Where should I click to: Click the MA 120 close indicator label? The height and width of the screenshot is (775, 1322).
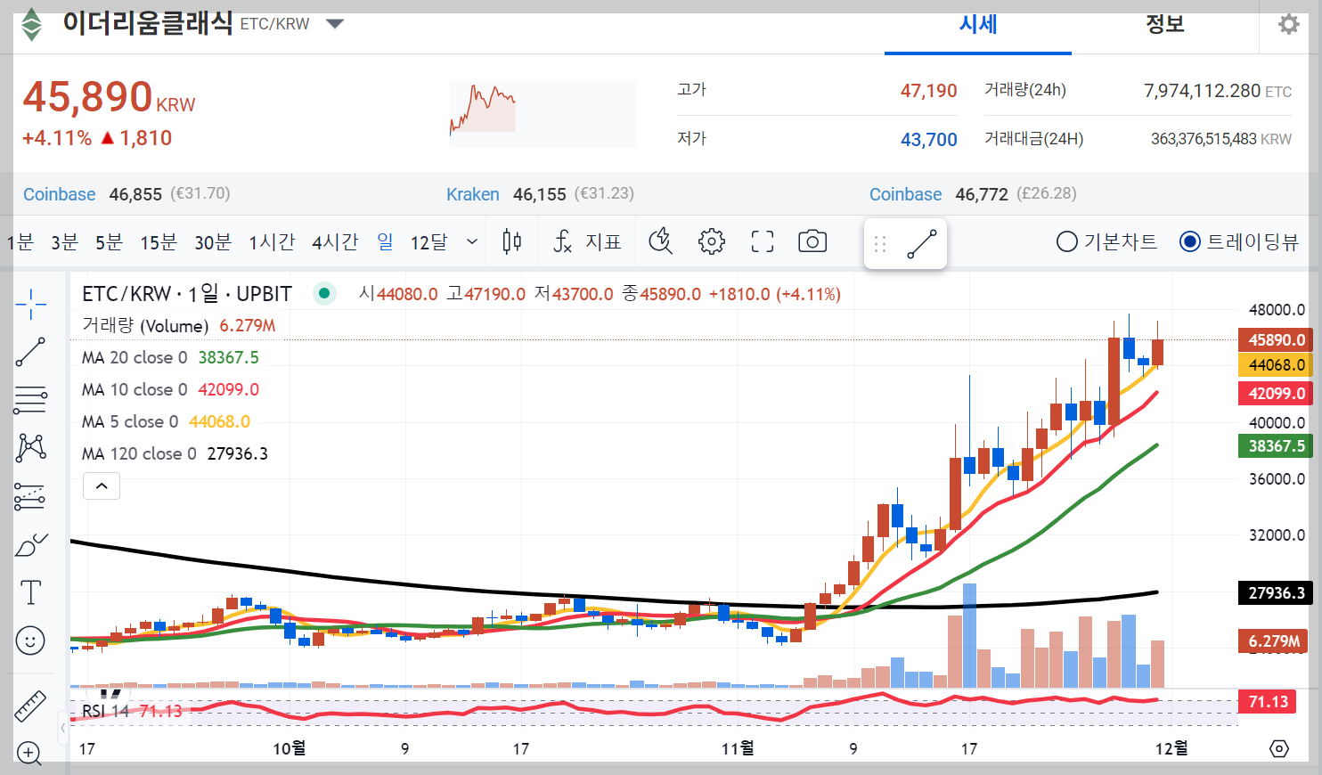pyautogui.click(x=139, y=453)
